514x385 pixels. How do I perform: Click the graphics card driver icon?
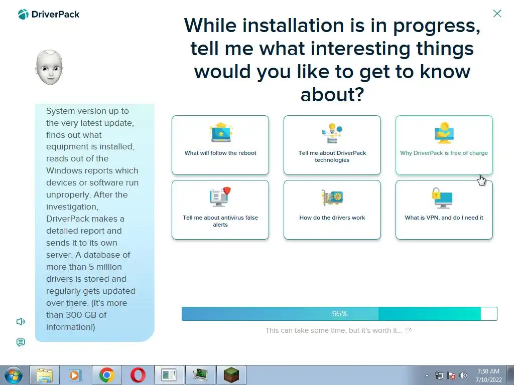pyautogui.click(x=332, y=197)
